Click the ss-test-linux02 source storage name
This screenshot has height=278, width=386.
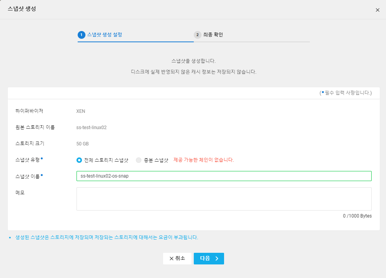91,128
